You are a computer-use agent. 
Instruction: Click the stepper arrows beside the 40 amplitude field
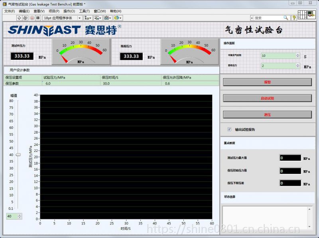[x=20, y=216]
